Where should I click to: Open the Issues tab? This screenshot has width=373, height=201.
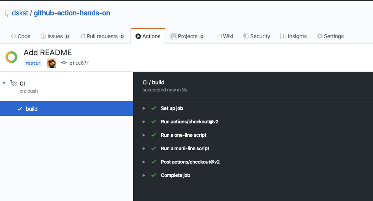[55, 36]
